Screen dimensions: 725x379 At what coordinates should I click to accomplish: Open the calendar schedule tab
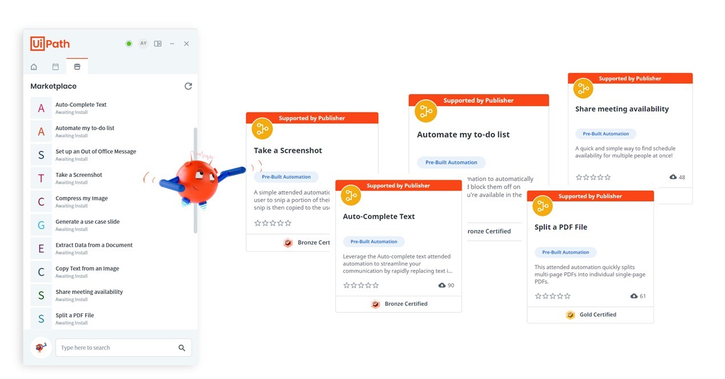[55, 67]
